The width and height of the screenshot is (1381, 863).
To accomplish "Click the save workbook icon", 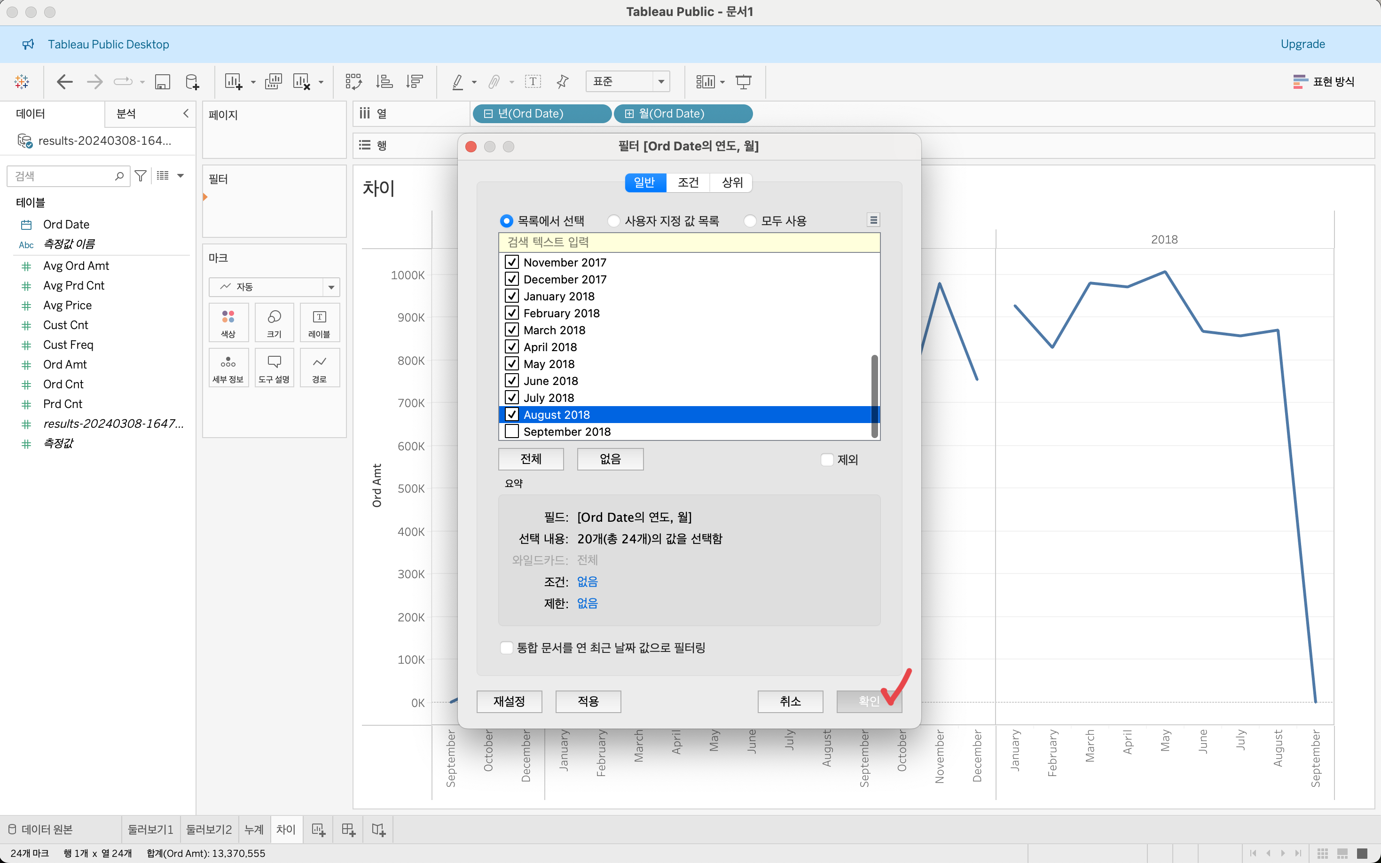I will click(162, 82).
